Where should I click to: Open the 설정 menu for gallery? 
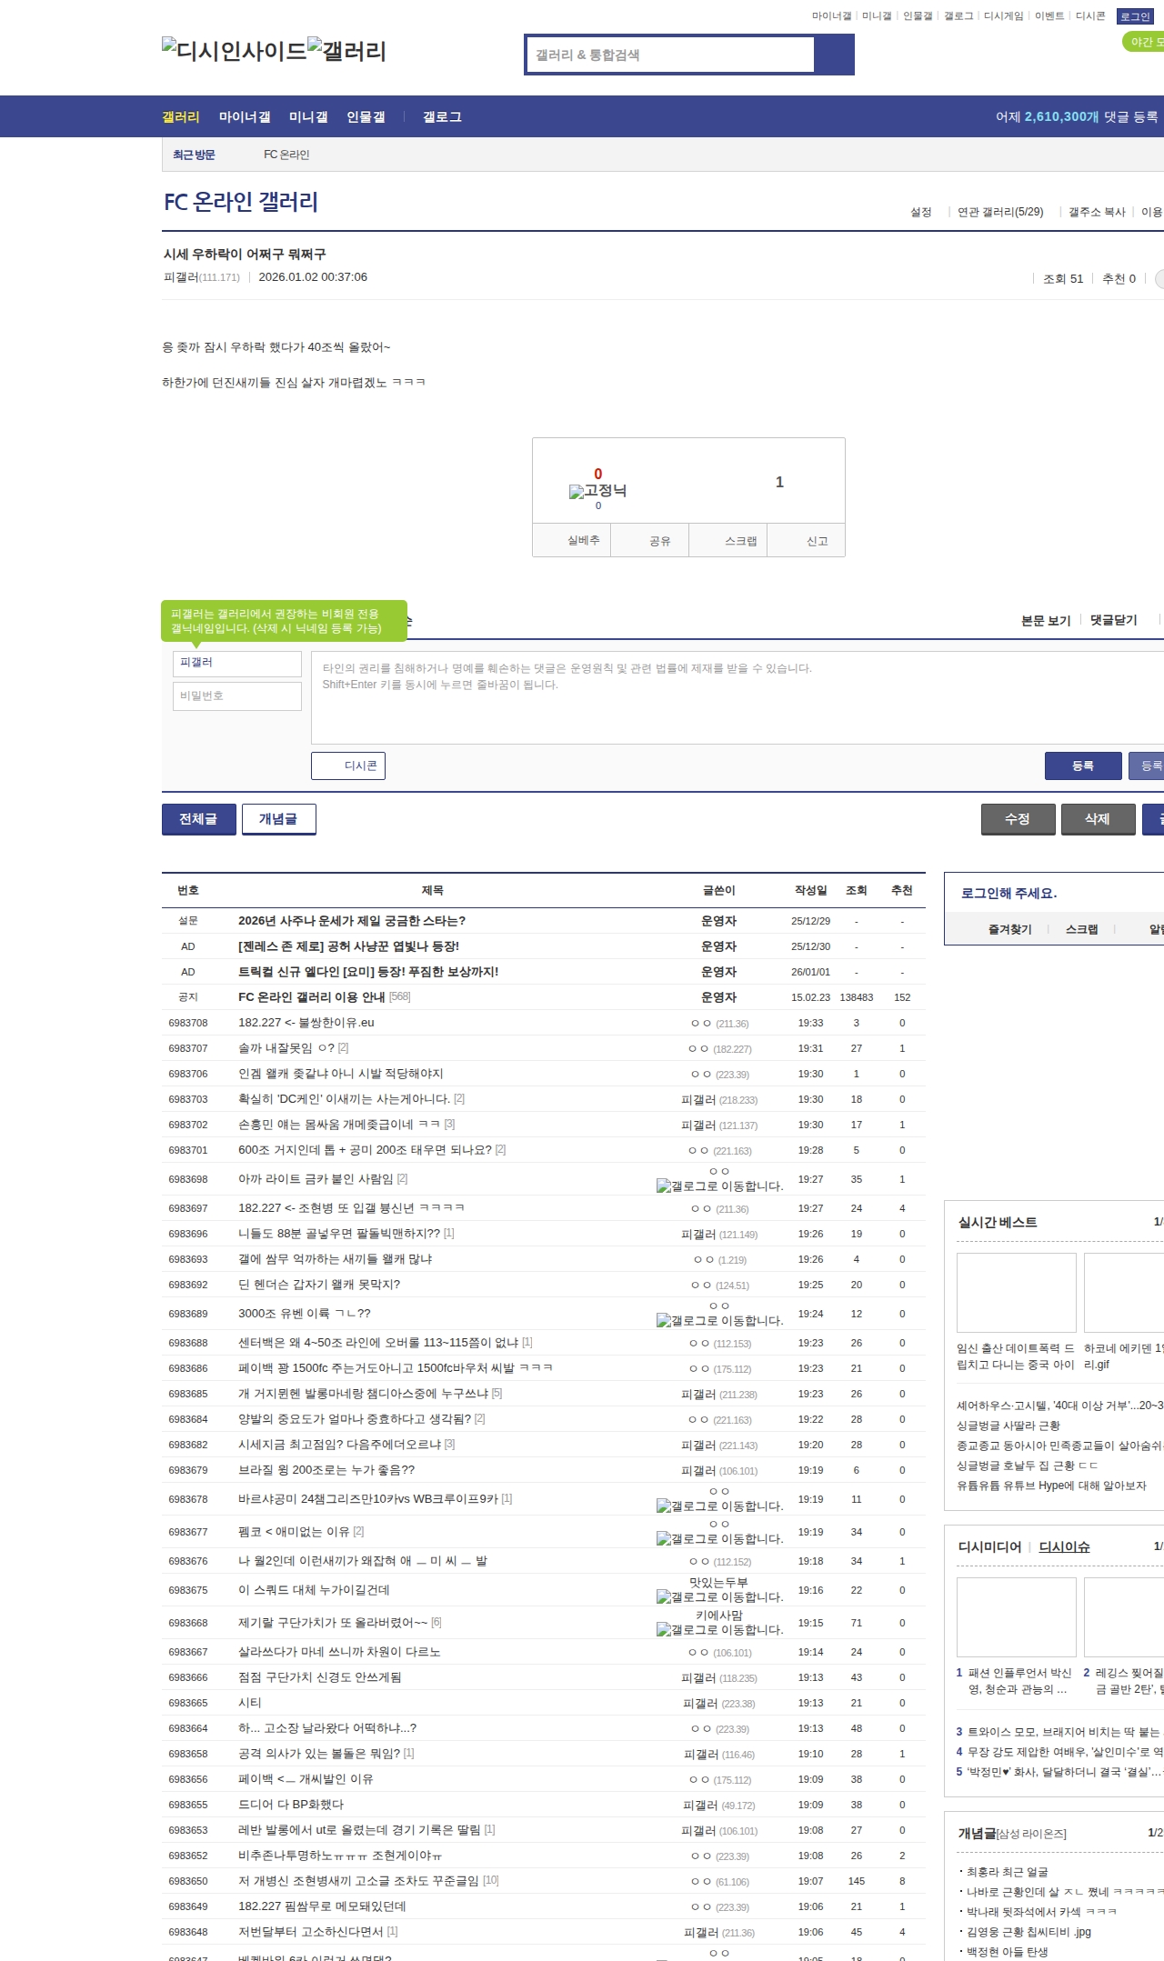(920, 212)
